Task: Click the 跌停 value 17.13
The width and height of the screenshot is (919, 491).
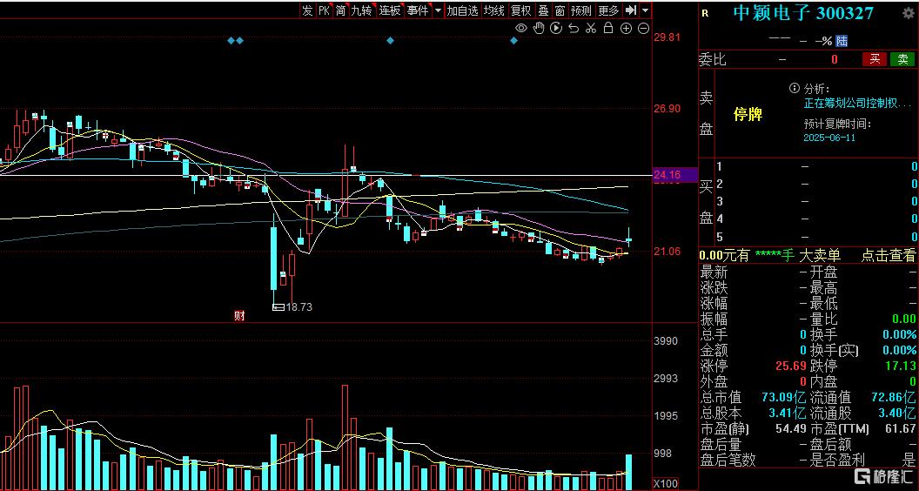Action: [900, 366]
